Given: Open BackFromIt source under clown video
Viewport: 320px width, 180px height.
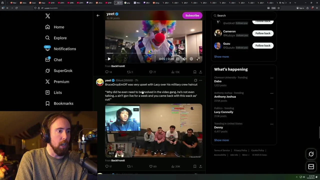Looking at the screenshot, I should click(118, 66).
